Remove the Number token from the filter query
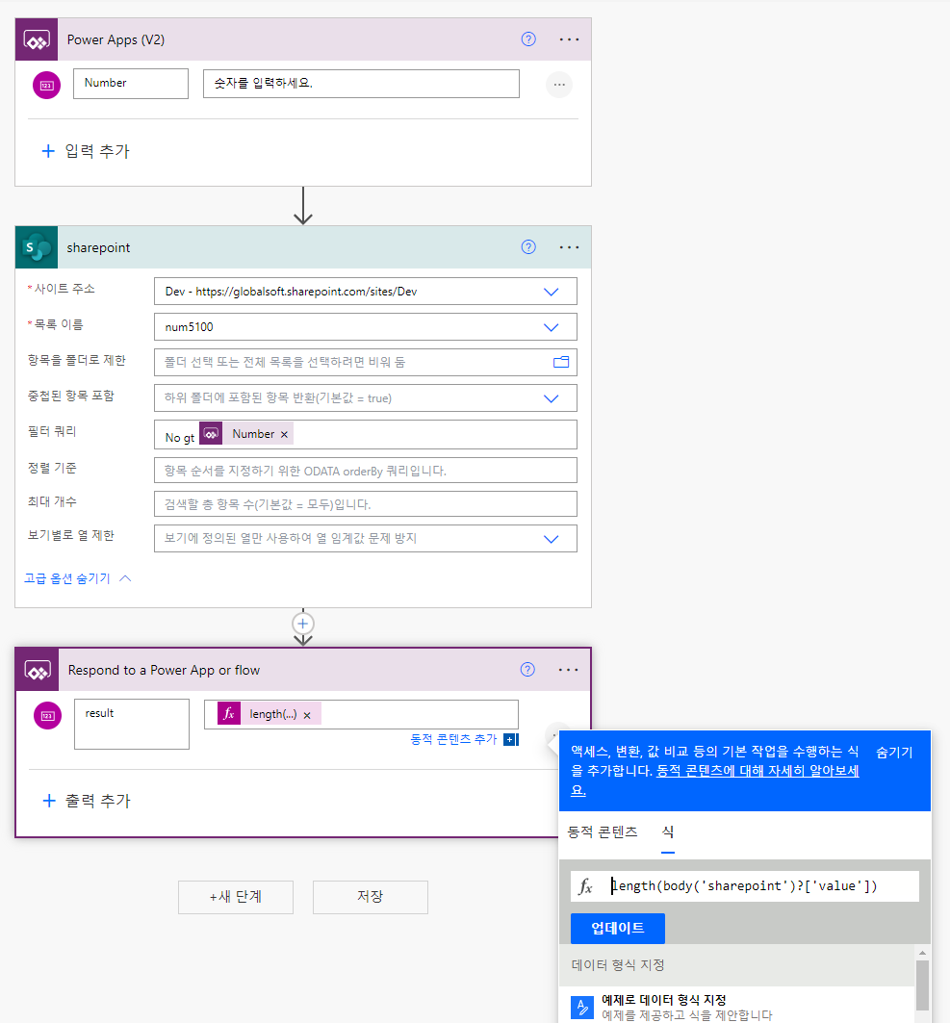950x1023 pixels. (284, 435)
